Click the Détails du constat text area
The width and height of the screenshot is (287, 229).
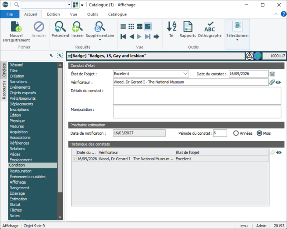[x=197, y=96]
